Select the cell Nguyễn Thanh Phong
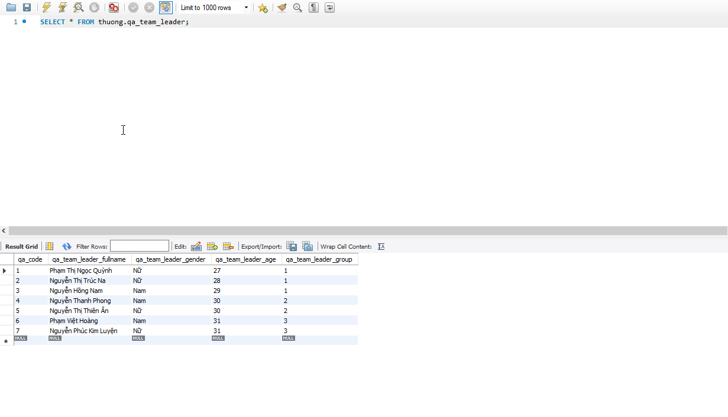Viewport: 728px width, 417px height. coord(80,301)
